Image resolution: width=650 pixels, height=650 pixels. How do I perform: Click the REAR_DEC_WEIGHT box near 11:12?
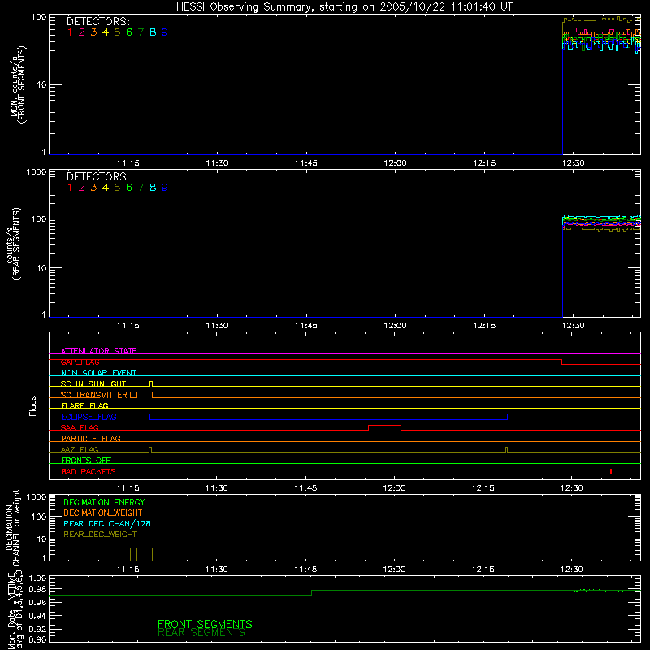tap(114, 555)
